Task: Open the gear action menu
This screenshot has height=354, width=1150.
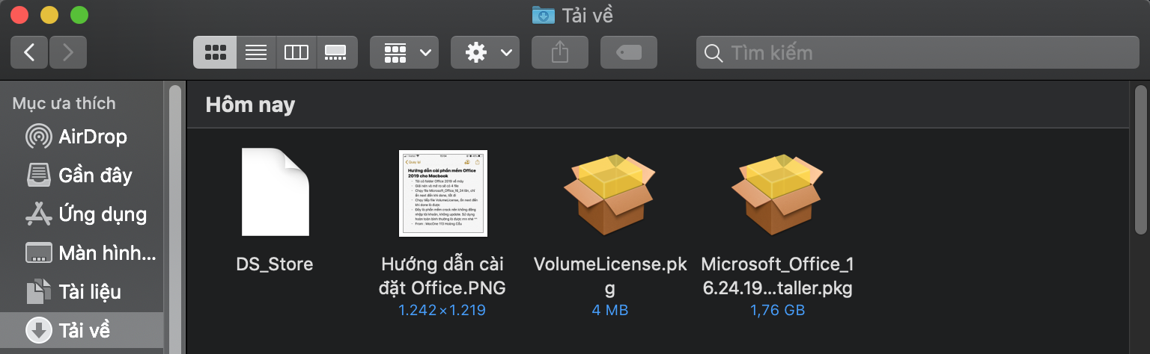Action: pos(485,52)
